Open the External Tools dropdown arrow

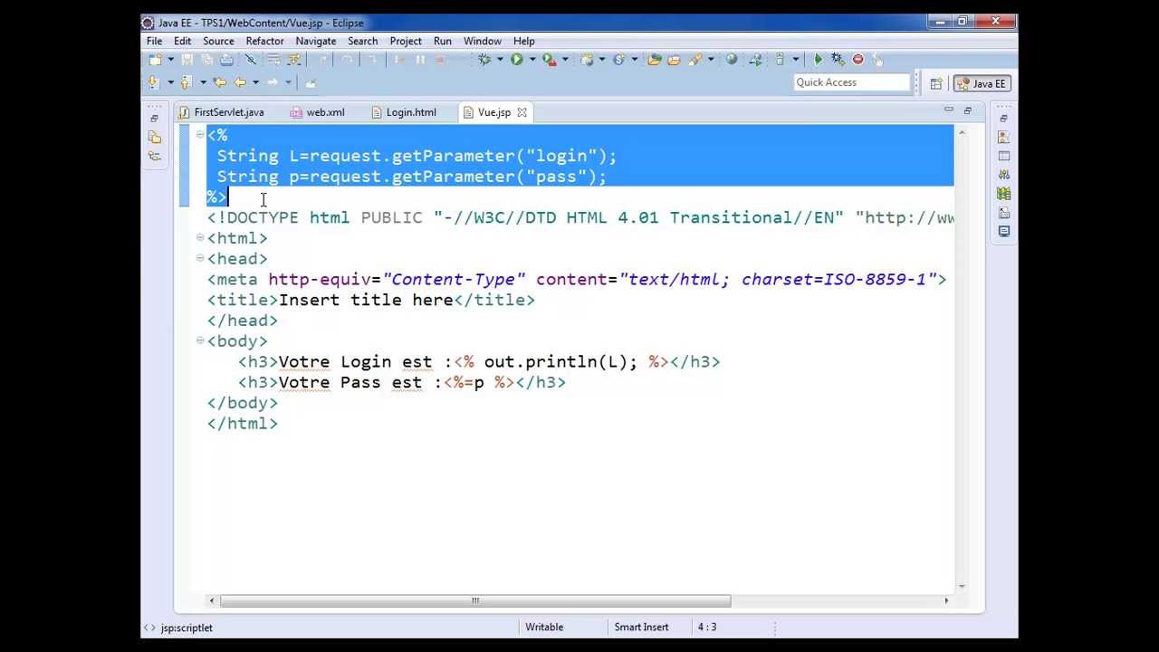[565, 60]
